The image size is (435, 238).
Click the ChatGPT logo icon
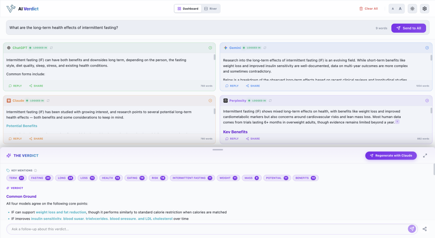tap(8, 48)
